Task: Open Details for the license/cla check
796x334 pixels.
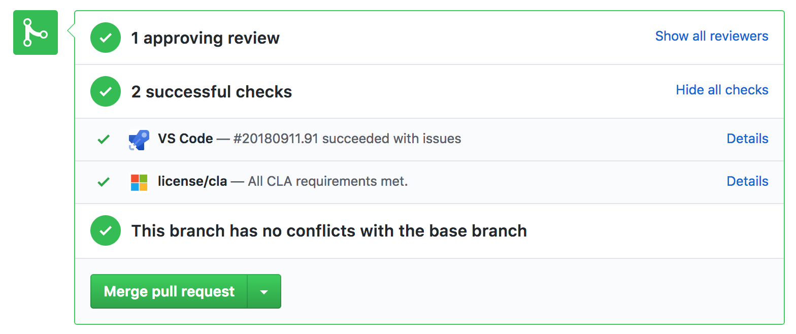Action: pyautogui.click(x=747, y=181)
